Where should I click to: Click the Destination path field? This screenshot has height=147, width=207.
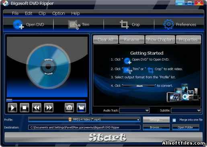[84, 127]
